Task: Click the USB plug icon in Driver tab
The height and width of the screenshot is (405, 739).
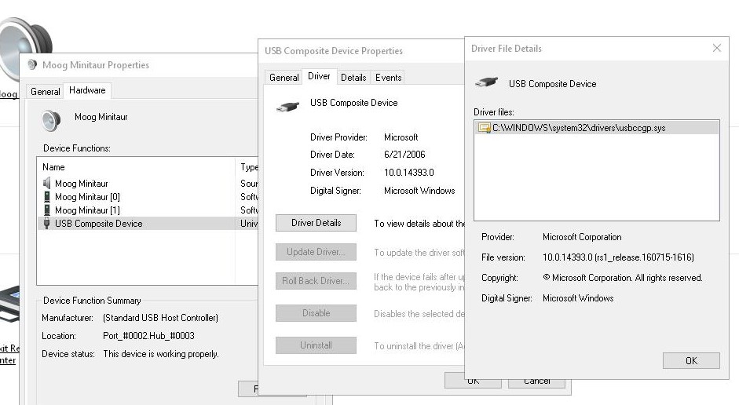Action: point(287,105)
